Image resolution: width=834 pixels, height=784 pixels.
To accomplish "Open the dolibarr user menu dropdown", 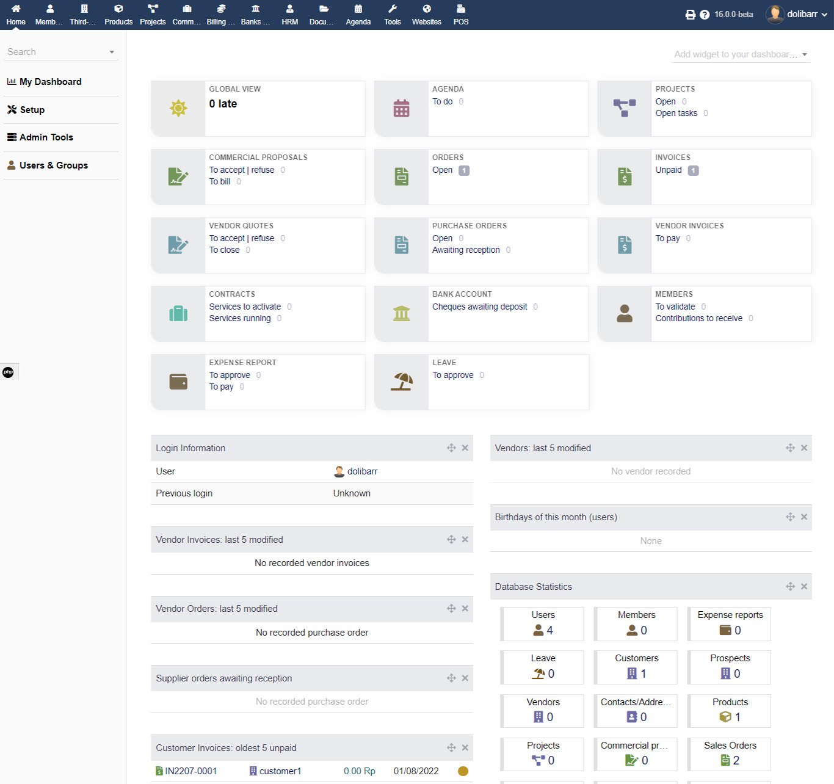I will point(797,14).
